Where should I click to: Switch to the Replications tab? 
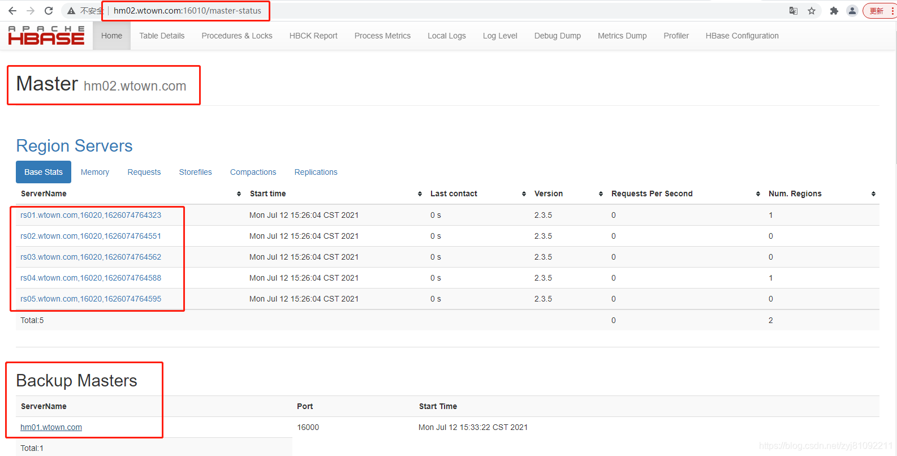(x=316, y=172)
